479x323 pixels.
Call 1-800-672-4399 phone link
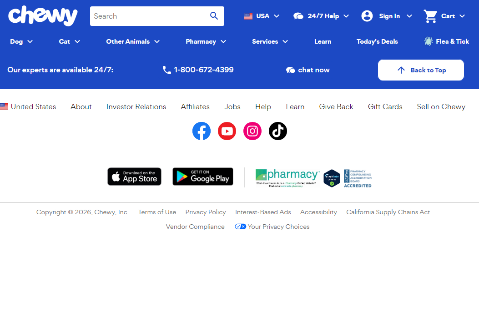(x=198, y=70)
